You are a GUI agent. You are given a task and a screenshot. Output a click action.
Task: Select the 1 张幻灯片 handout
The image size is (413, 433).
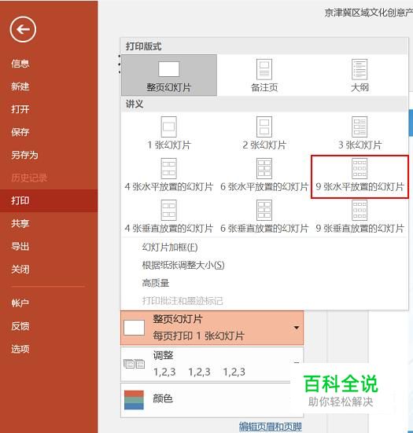169,133
